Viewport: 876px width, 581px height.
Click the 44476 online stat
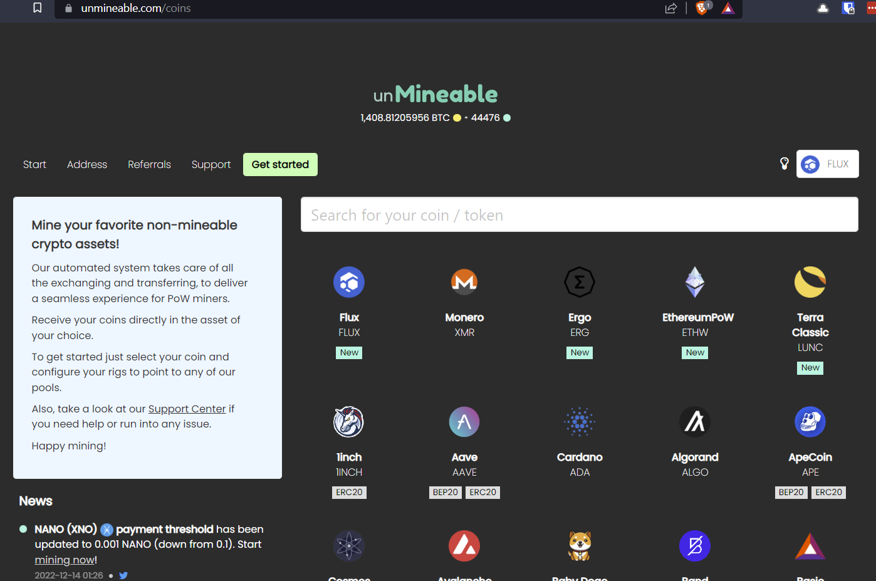(x=486, y=118)
